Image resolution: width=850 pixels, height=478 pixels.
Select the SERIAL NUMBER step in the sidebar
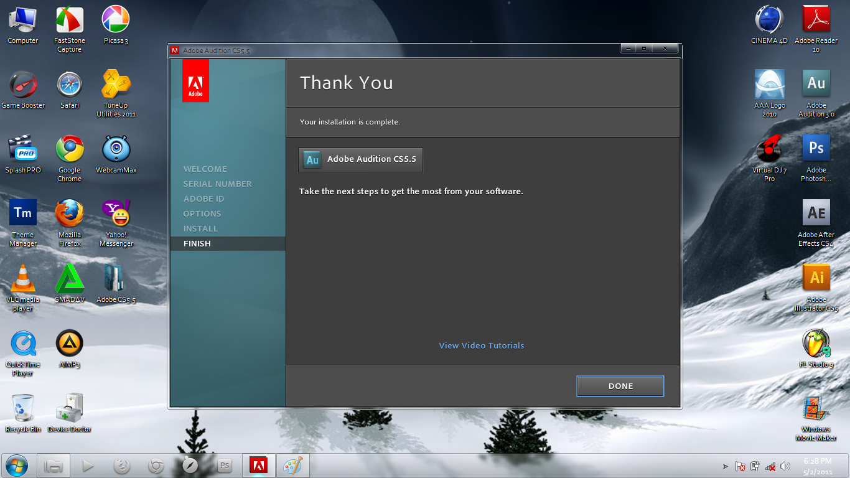pyautogui.click(x=217, y=184)
